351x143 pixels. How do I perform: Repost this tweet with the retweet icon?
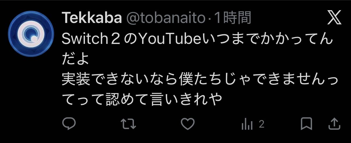(x=128, y=124)
